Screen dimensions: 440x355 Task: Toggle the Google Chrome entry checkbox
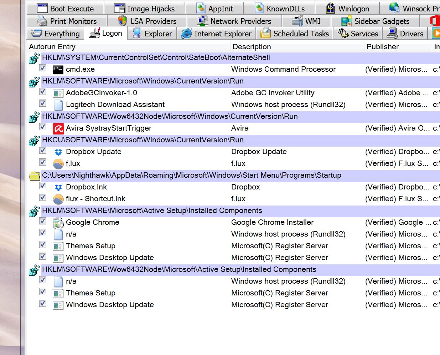pos(43,221)
